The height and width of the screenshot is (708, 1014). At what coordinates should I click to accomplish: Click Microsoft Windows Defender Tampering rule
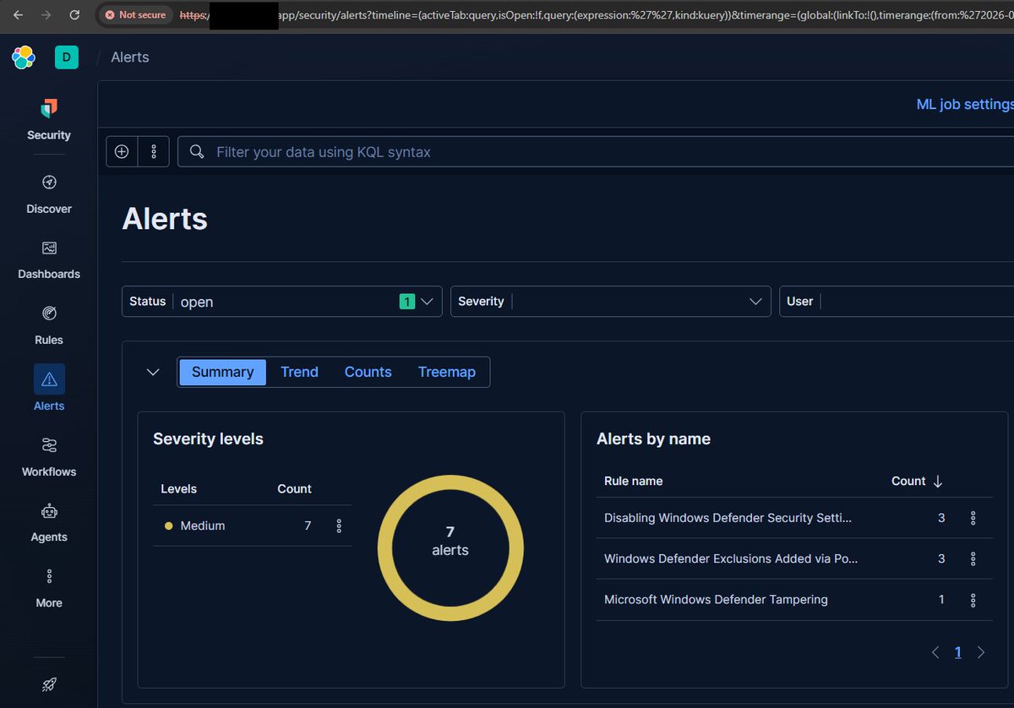point(716,600)
